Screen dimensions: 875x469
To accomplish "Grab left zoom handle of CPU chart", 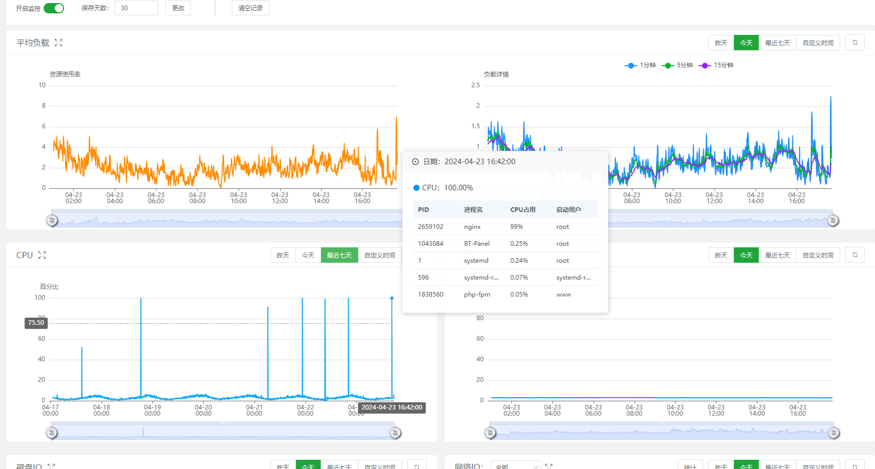I will [52, 433].
